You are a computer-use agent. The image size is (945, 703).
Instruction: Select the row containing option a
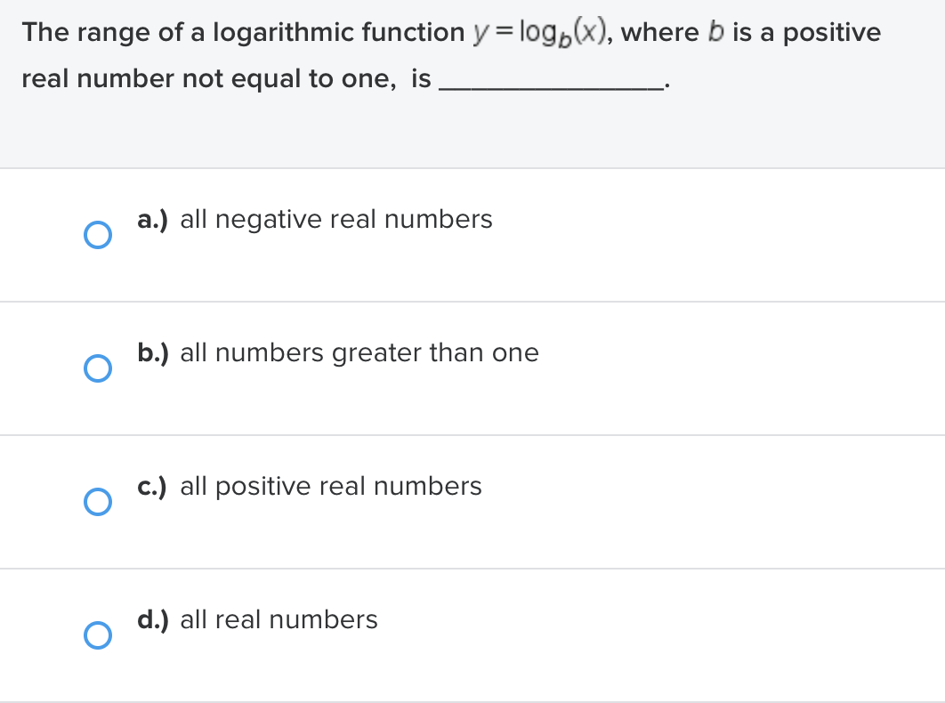pyautogui.click(x=472, y=234)
